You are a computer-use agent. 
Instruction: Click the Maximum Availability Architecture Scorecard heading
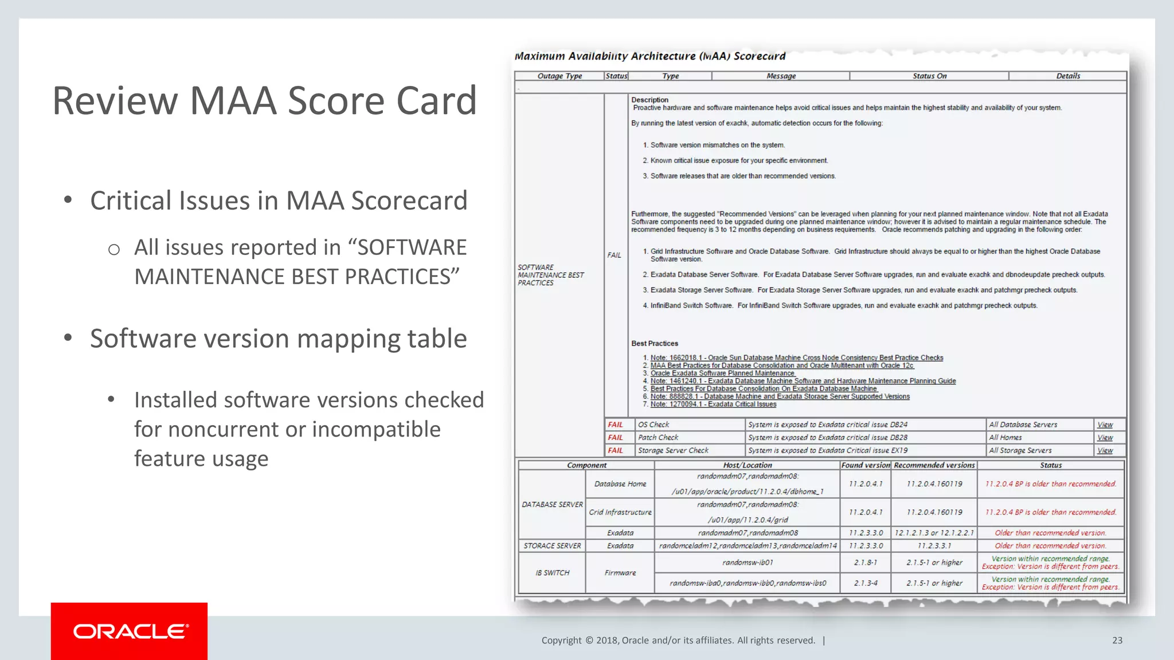click(650, 56)
